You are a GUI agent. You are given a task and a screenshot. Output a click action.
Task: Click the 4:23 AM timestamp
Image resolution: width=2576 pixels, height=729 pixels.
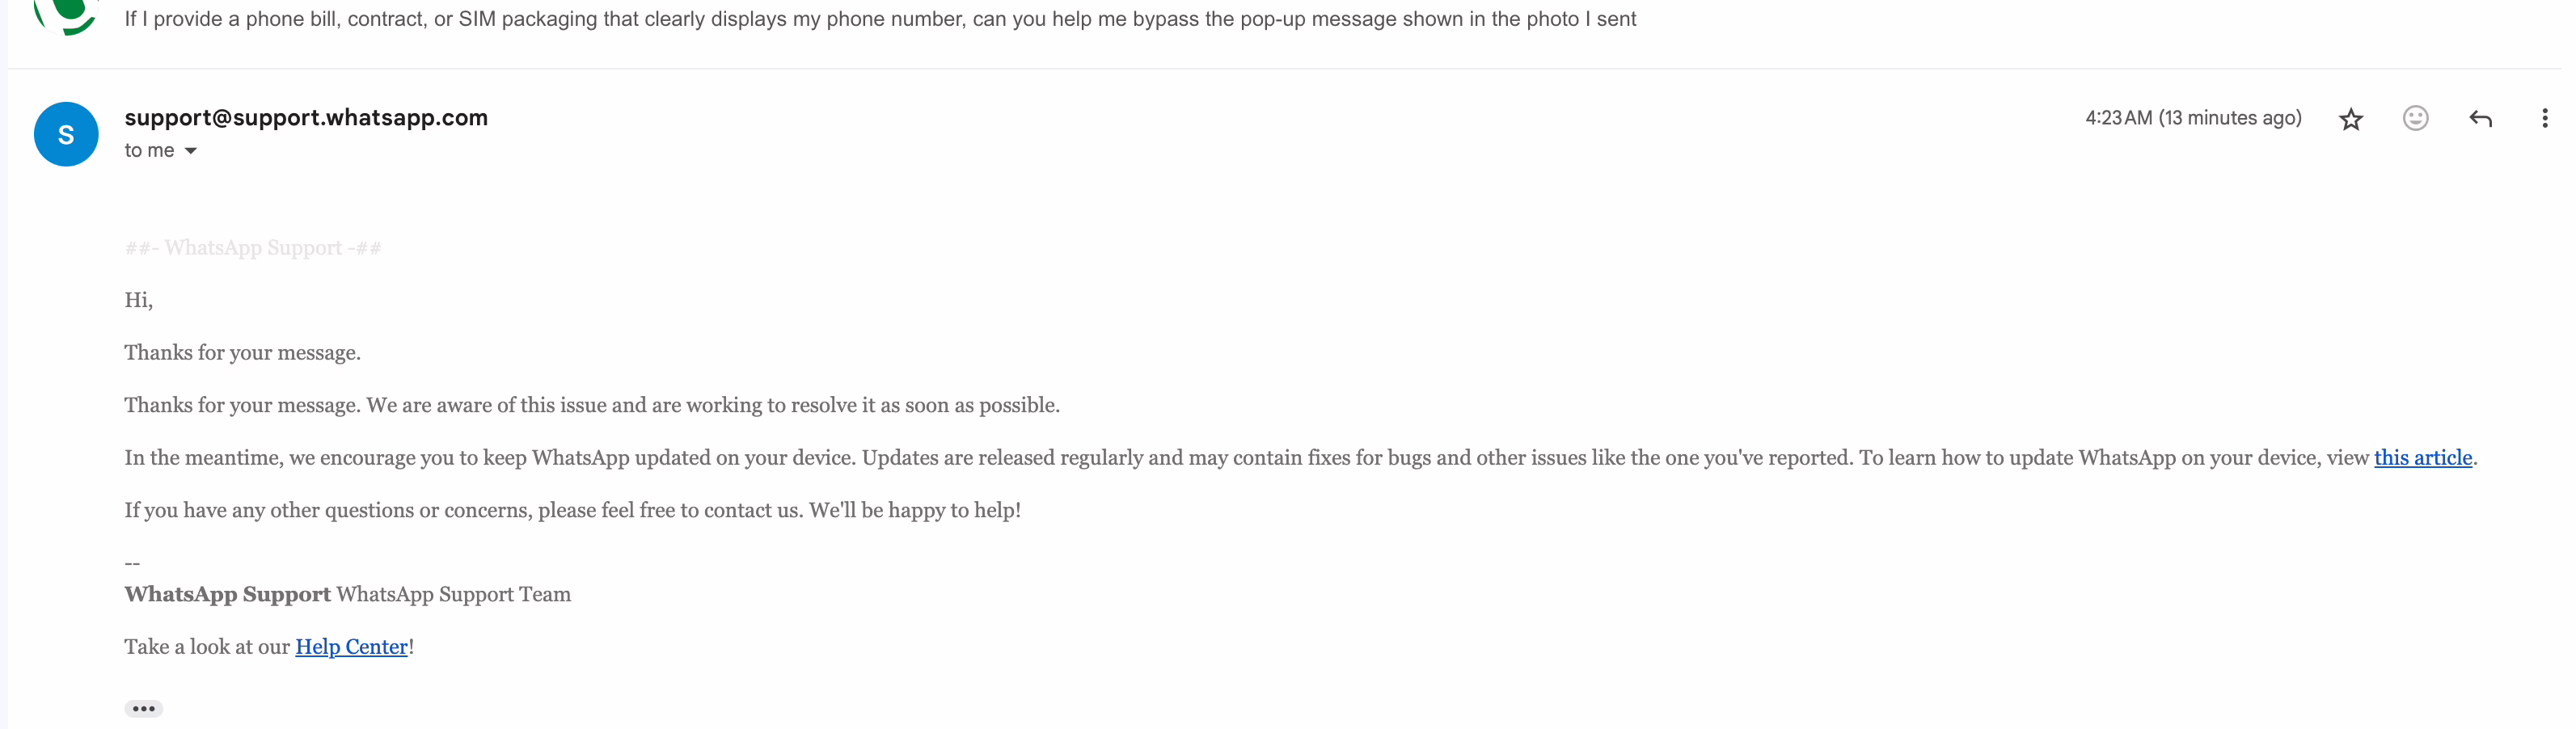(2192, 118)
